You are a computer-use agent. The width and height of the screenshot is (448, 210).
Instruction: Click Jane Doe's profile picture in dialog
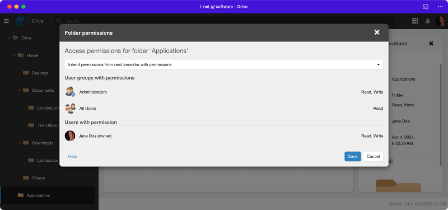(70, 136)
